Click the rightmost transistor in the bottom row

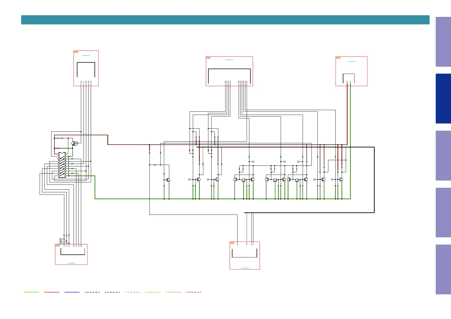point(341,179)
